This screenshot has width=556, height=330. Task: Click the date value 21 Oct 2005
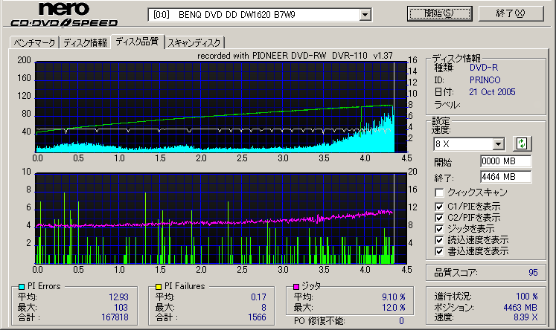coord(492,92)
